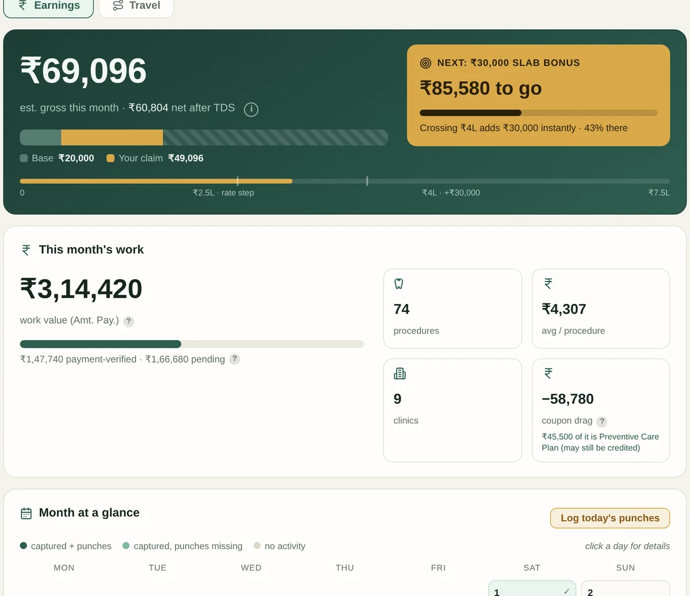Click the gray Base legend swatch
This screenshot has height=596, width=690.
point(24,158)
